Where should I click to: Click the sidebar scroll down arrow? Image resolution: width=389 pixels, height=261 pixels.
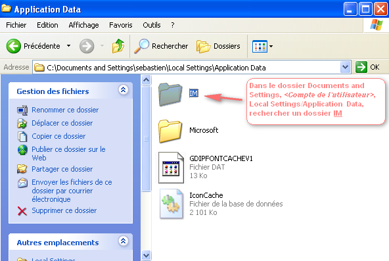click(146, 256)
